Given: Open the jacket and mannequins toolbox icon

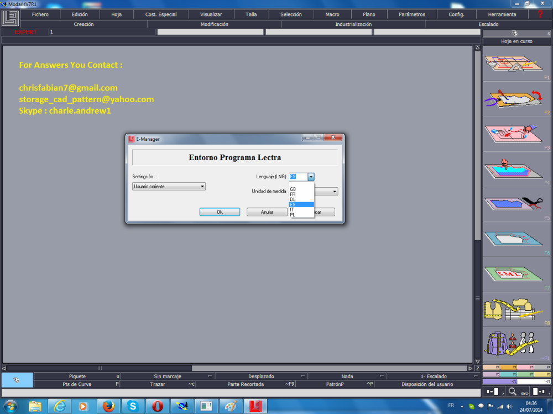Looking at the screenshot, I should point(516,344).
